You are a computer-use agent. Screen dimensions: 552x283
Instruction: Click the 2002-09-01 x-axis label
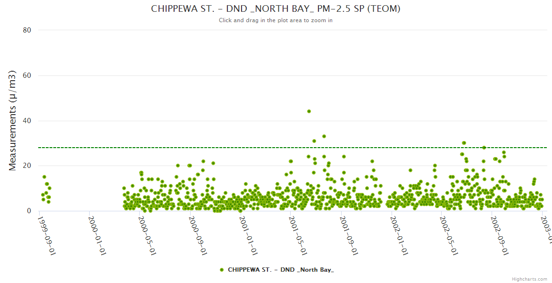[x=500, y=229]
